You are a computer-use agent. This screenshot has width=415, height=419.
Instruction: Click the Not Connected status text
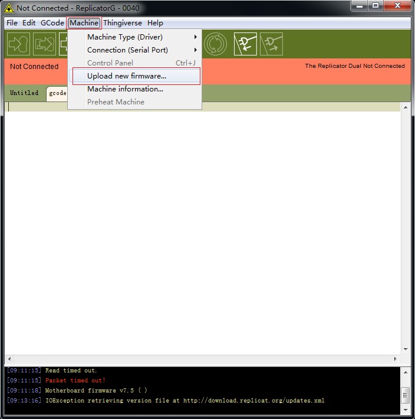pos(34,67)
